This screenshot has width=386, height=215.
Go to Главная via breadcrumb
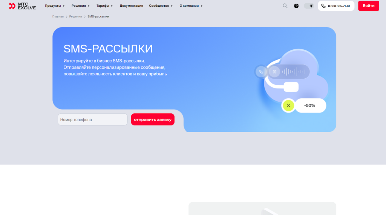click(x=58, y=17)
